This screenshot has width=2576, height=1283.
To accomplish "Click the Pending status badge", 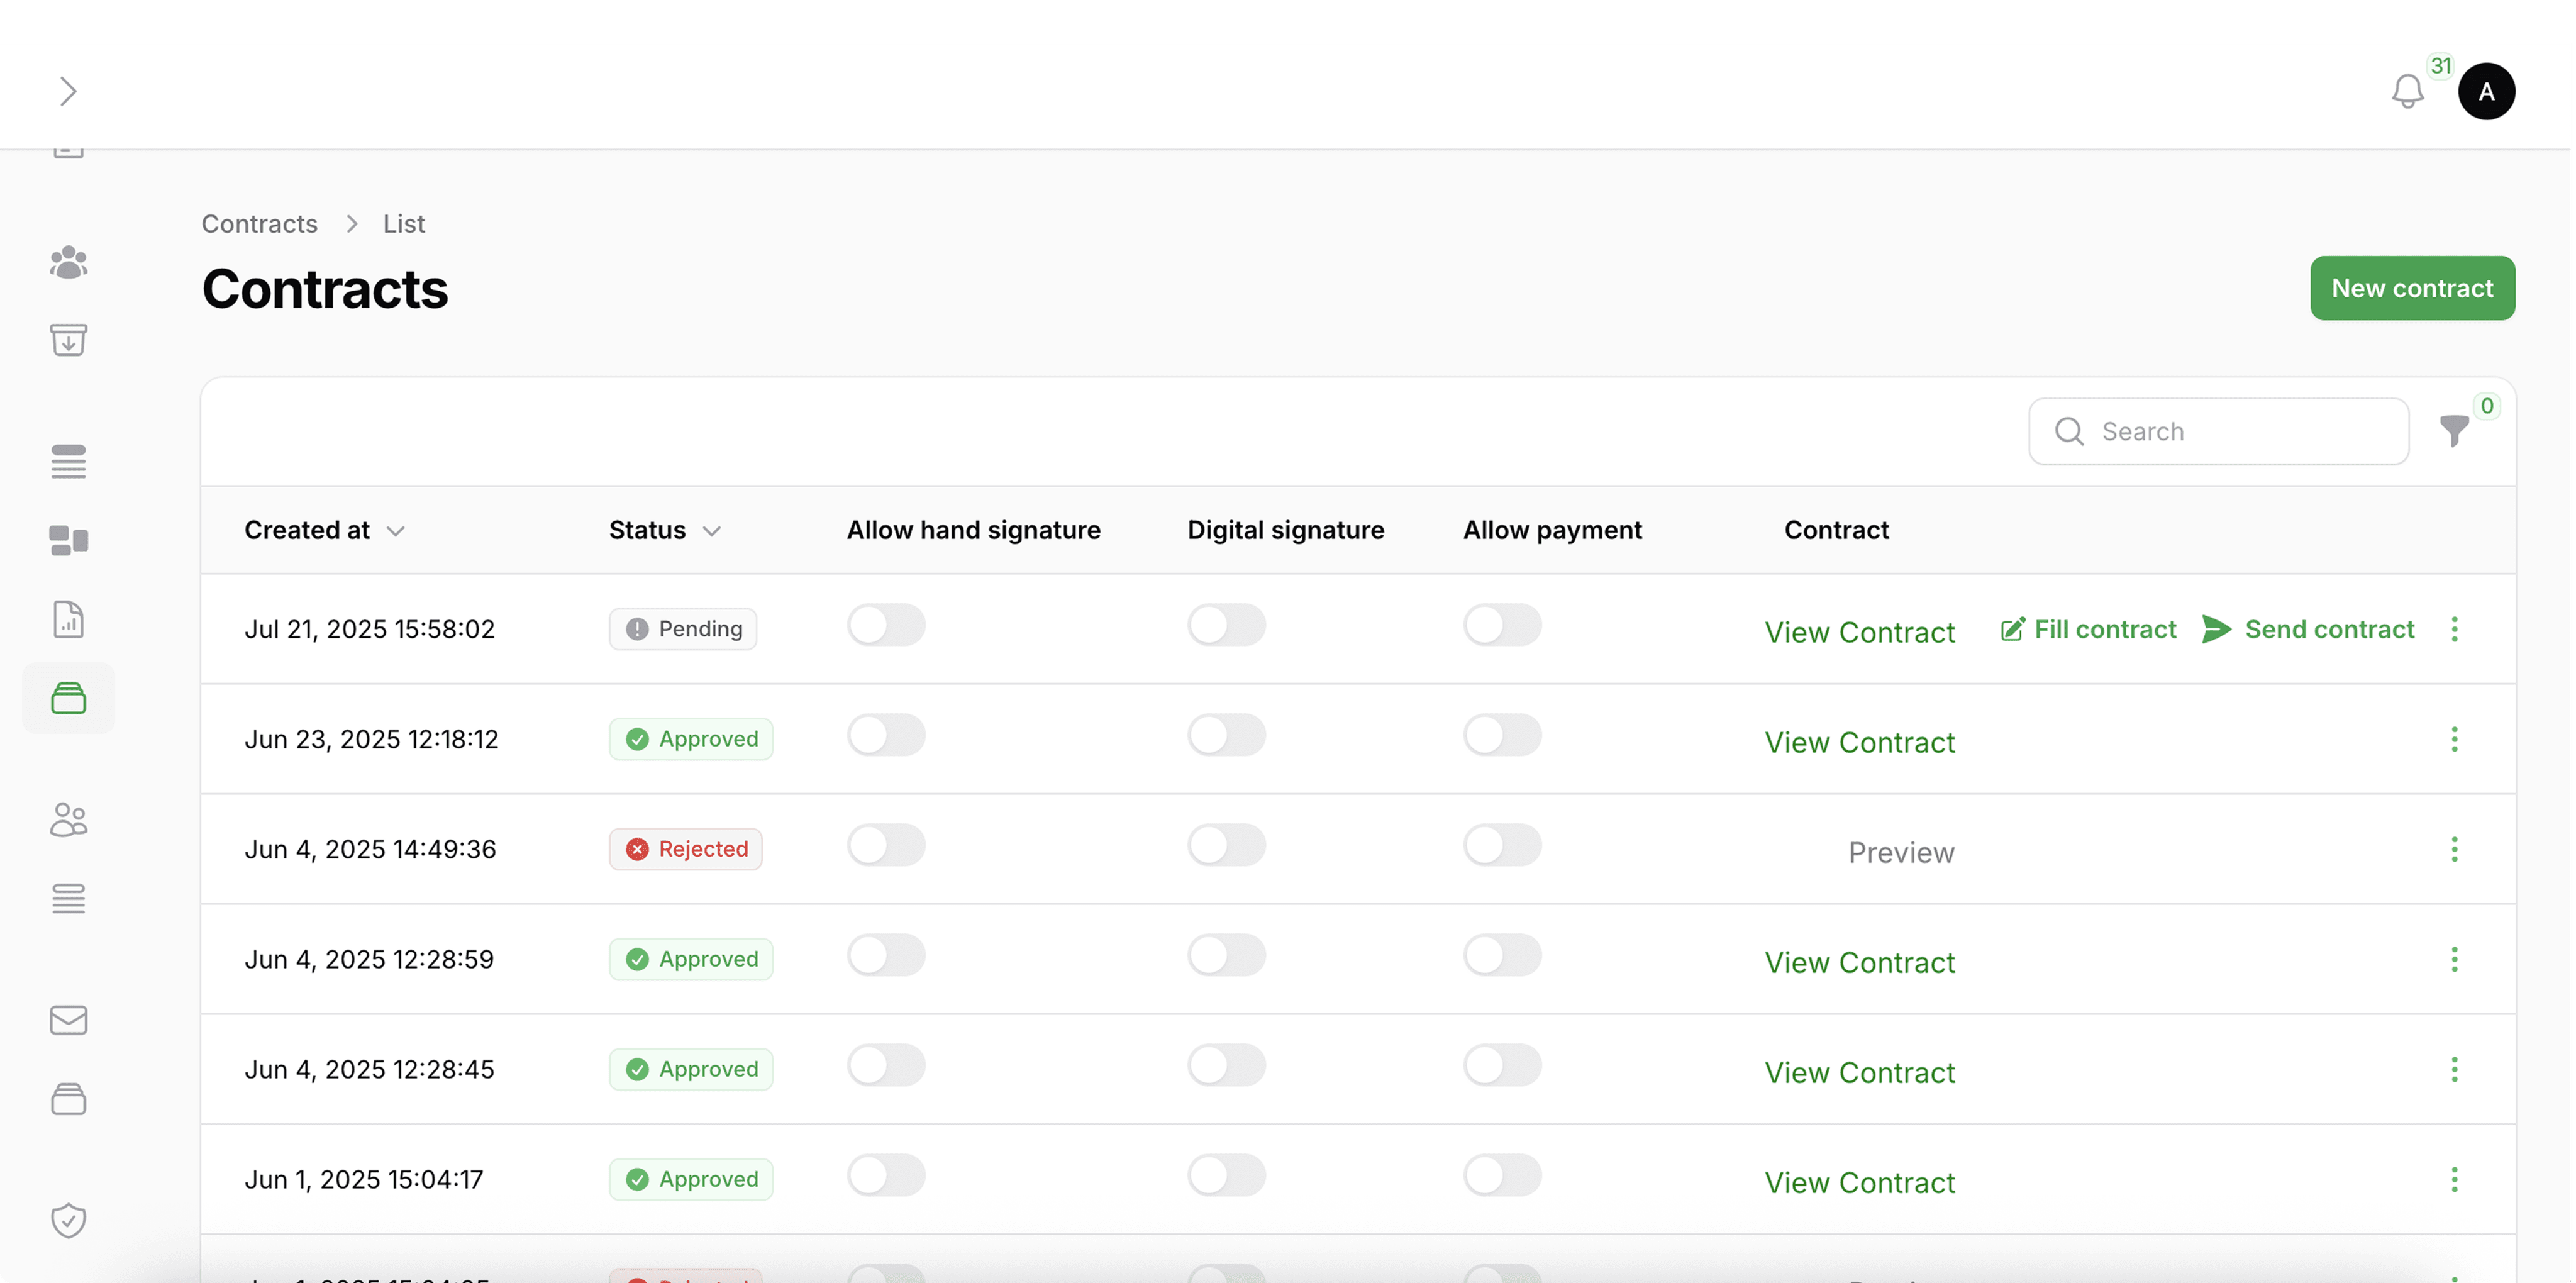I will click(x=682, y=629).
